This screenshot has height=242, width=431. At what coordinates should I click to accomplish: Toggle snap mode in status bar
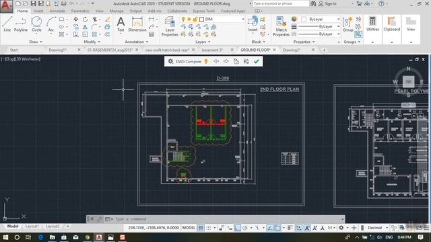pos(209,228)
